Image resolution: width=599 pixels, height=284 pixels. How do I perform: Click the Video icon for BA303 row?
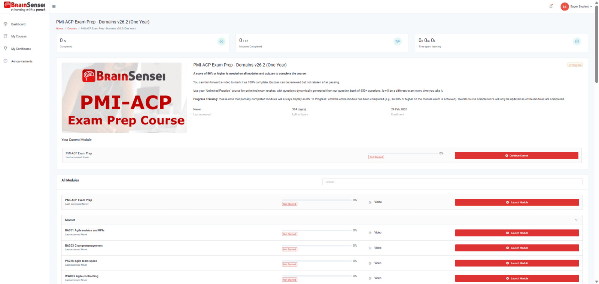370,248
